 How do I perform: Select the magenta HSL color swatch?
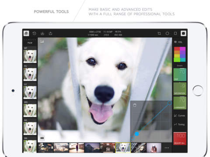click(x=183, y=49)
